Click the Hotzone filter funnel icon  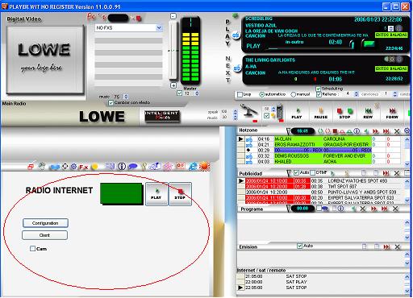click(289, 131)
